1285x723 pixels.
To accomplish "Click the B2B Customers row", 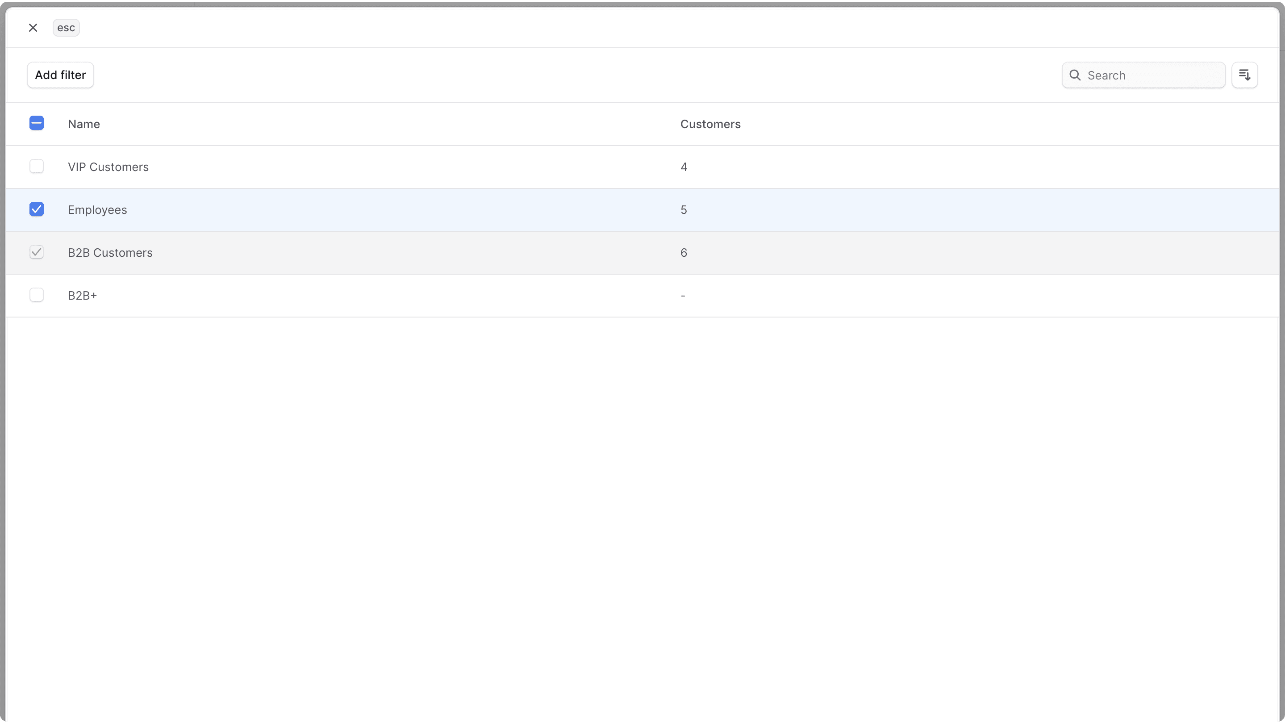I will 349,252.
